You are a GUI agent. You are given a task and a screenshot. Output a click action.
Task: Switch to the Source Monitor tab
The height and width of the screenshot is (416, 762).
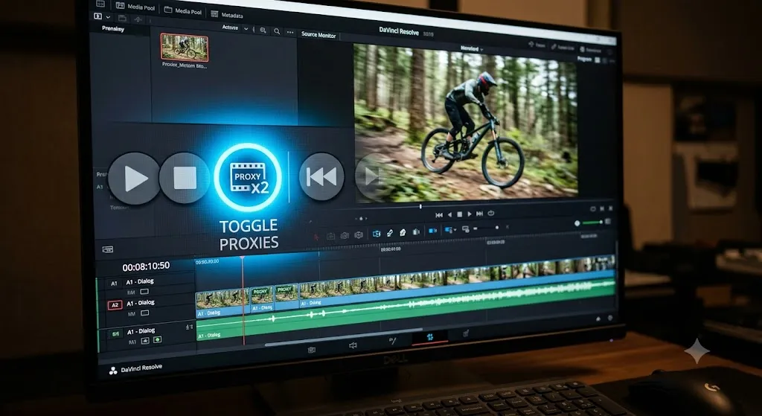click(x=318, y=35)
